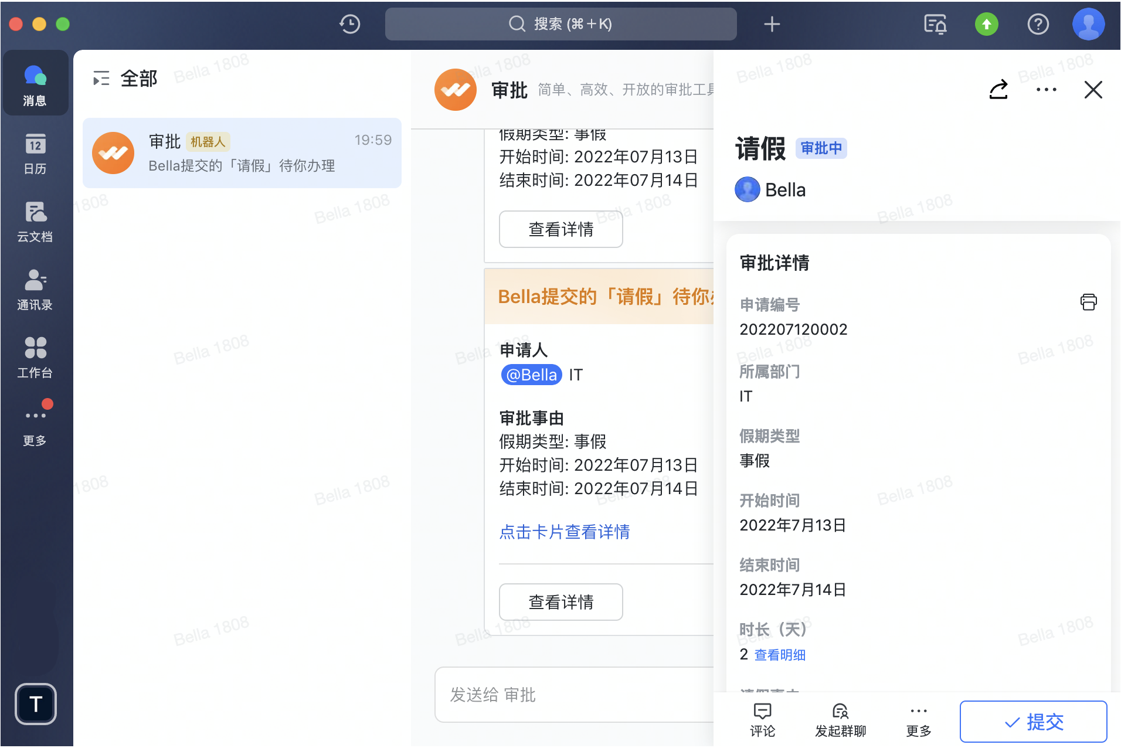Viewport: 1121px width, 748px height.
Task: Open the 工作台 workbench
Action: pos(35,358)
